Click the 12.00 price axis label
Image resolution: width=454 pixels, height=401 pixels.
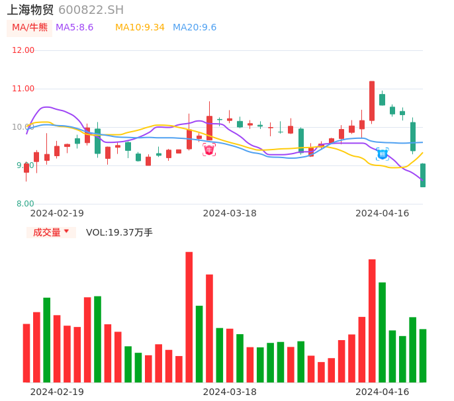(23, 50)
